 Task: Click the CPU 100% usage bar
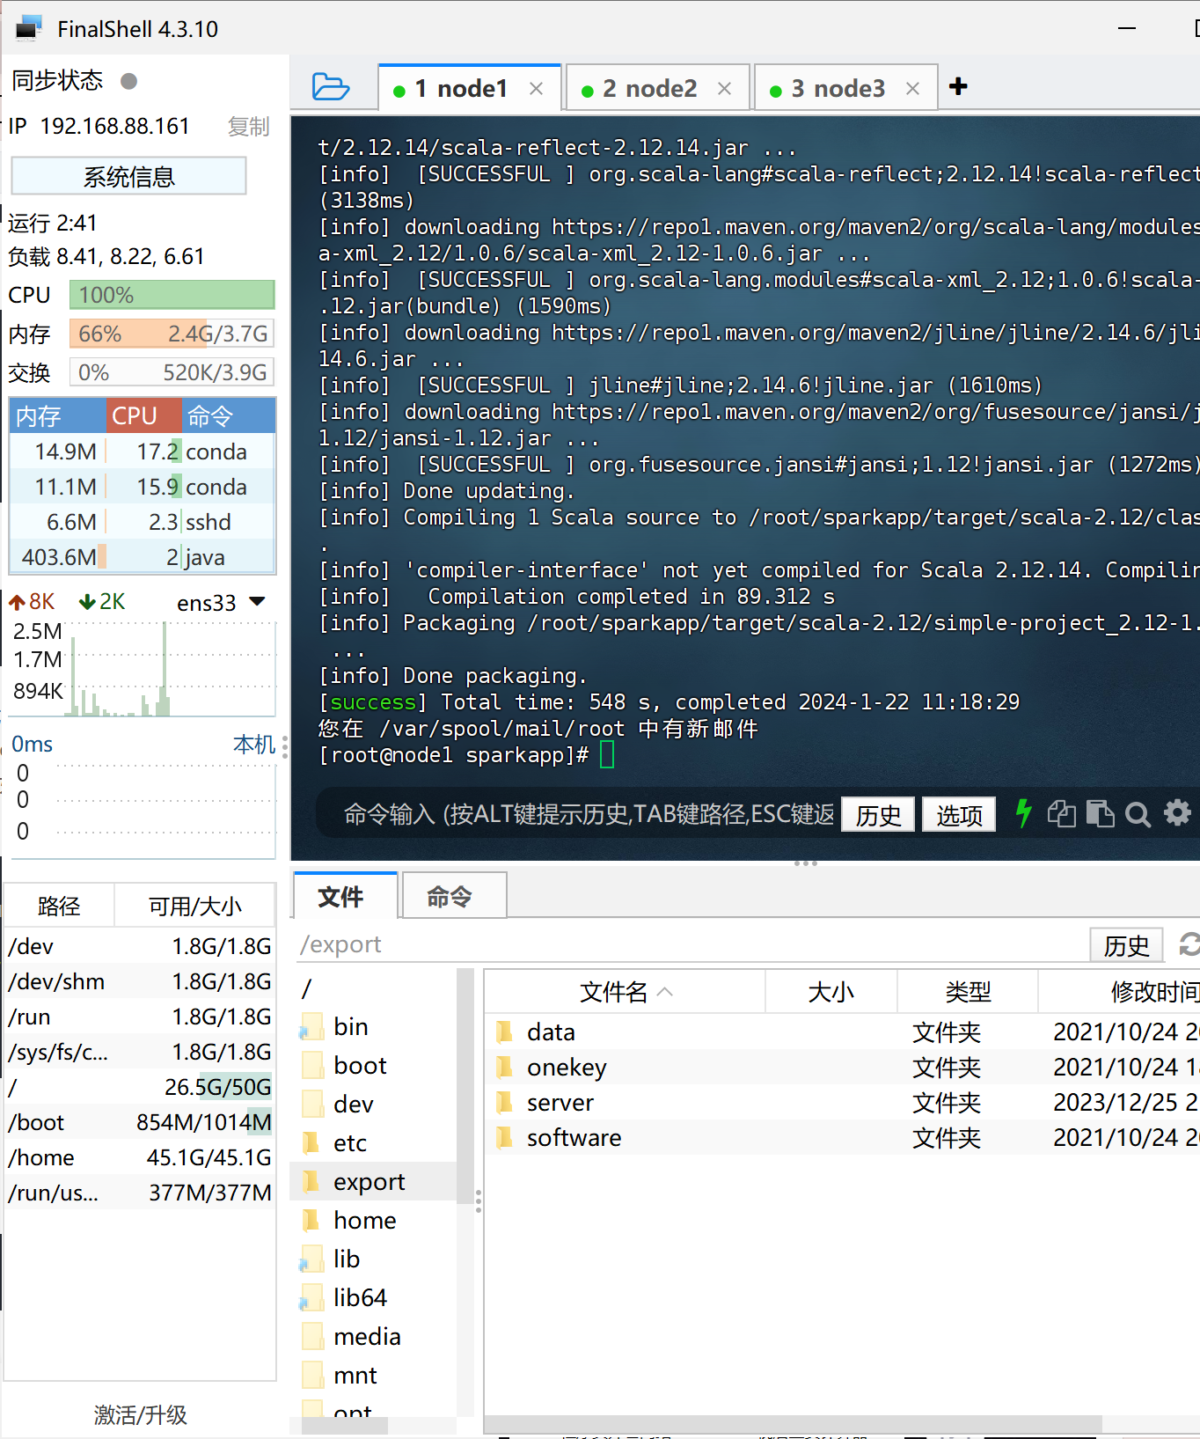tap(172, 295)
